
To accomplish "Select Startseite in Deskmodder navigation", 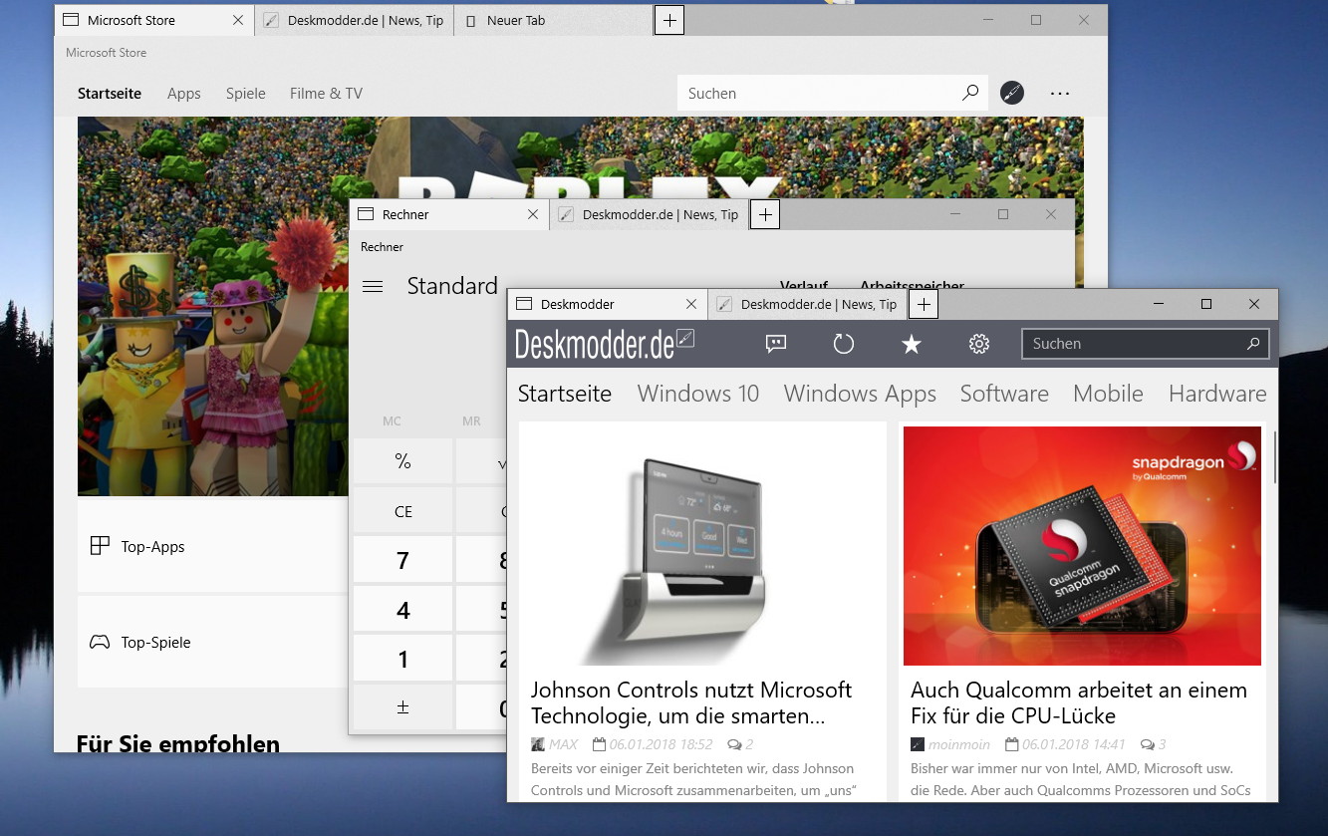I will (565, 394).
